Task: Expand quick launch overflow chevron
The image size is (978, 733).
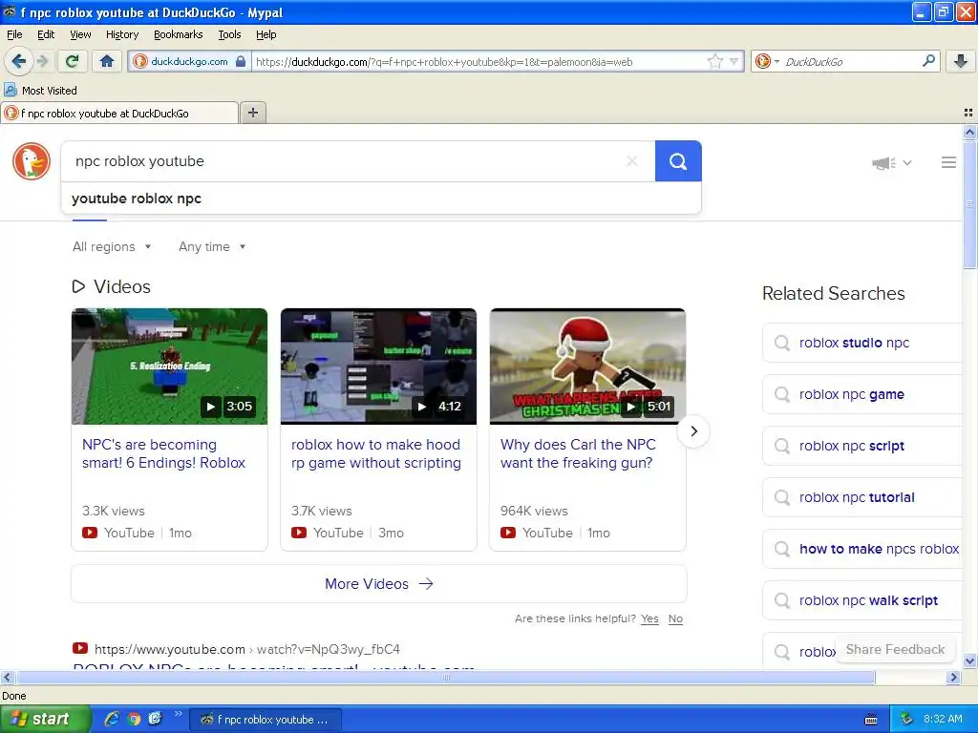Action: pyautogui.click(x=178, y=714)
